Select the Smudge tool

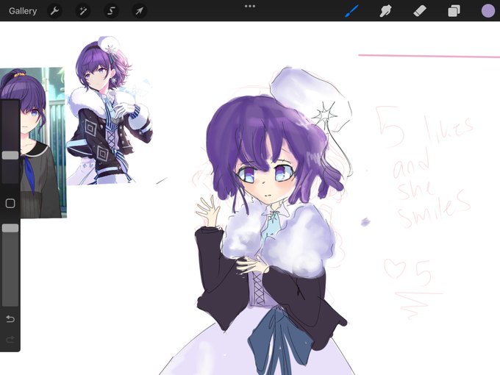coord(385,11)
